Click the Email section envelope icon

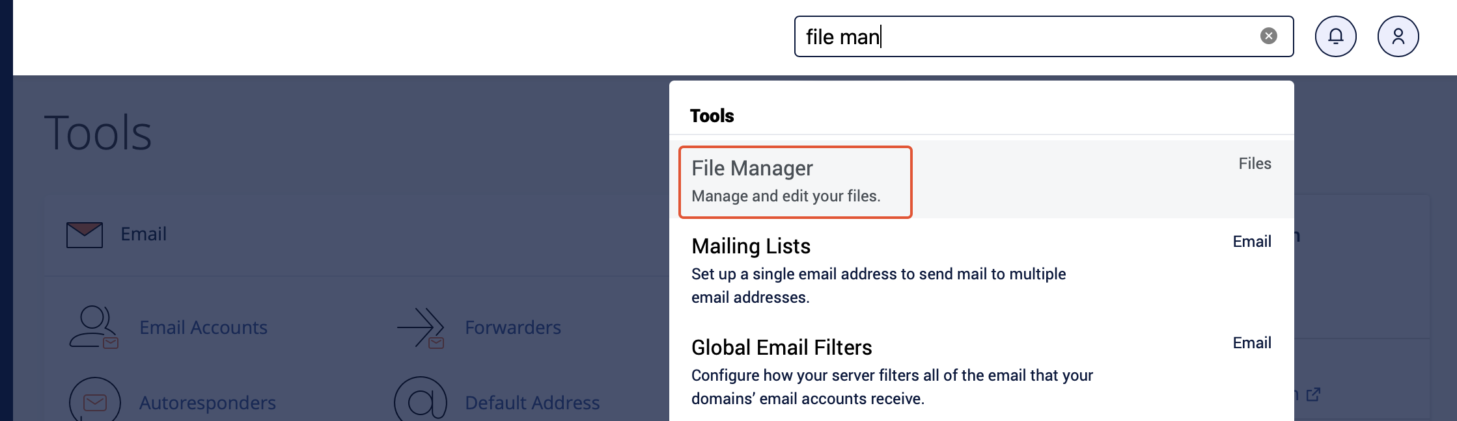coord(85,235)
